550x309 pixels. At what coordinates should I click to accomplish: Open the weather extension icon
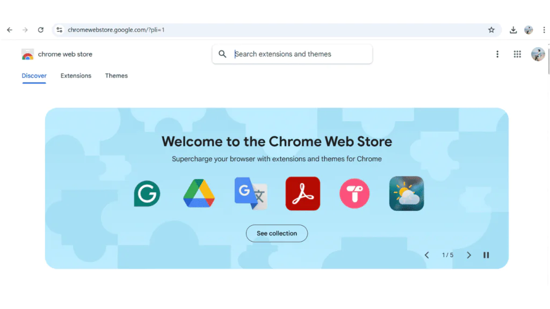pos(407,193)
